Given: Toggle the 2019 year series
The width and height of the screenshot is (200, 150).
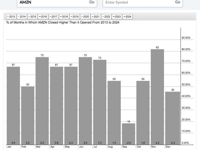Looking at the screenshot, I should click(x=75, y=16).
